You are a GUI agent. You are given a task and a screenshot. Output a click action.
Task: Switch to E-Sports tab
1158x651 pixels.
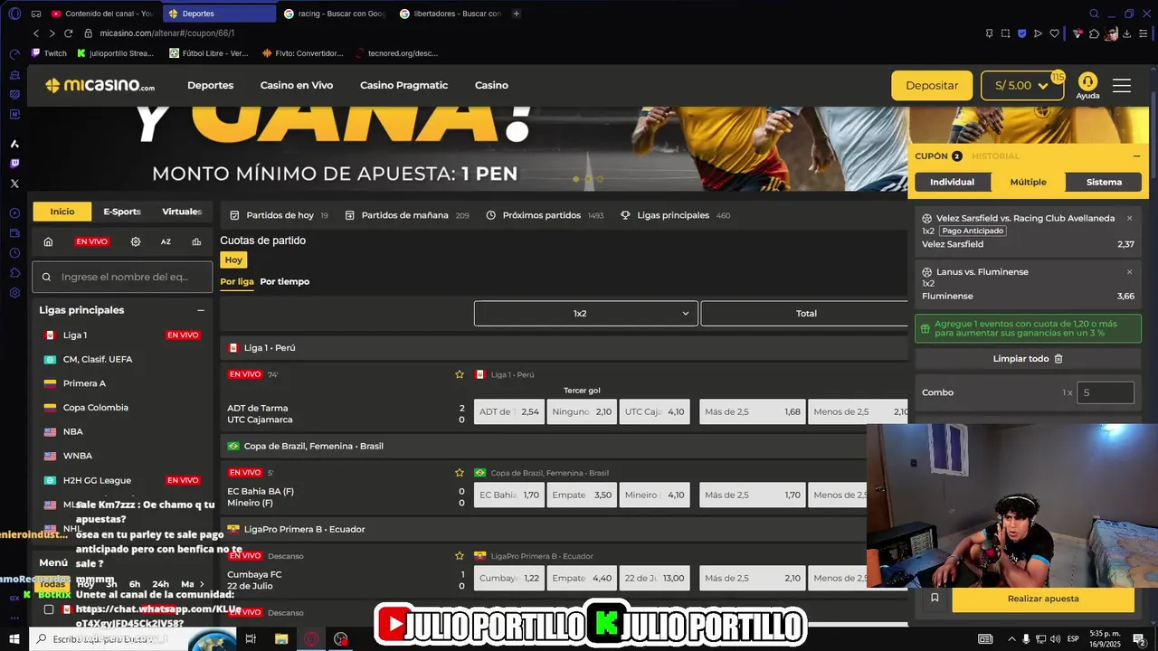[x=122, y=212]
